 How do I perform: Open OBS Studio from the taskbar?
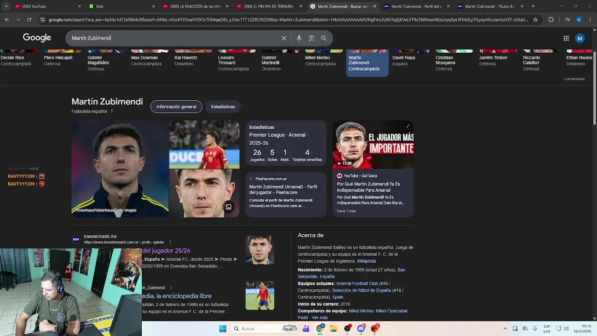(347, 329)
